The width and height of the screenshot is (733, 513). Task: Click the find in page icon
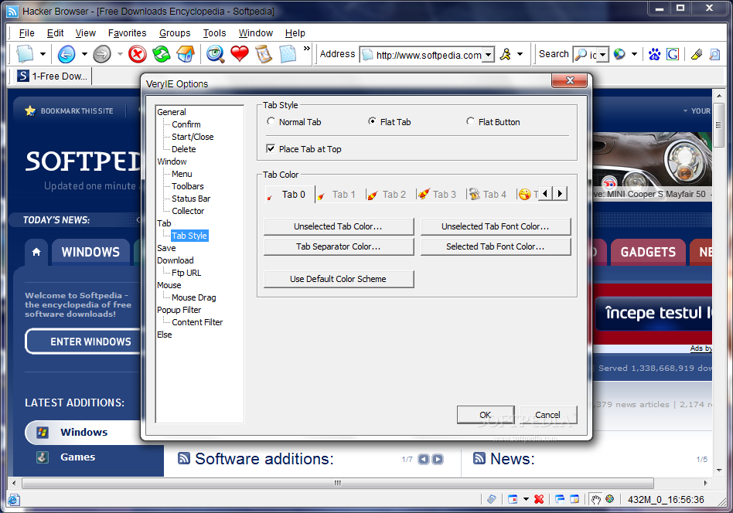point(714,54)
